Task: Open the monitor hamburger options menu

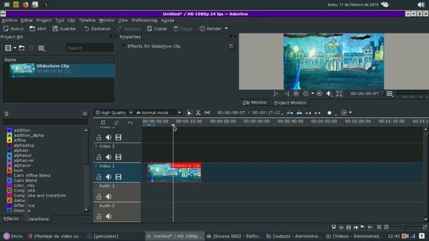Action: pos(389,94)
